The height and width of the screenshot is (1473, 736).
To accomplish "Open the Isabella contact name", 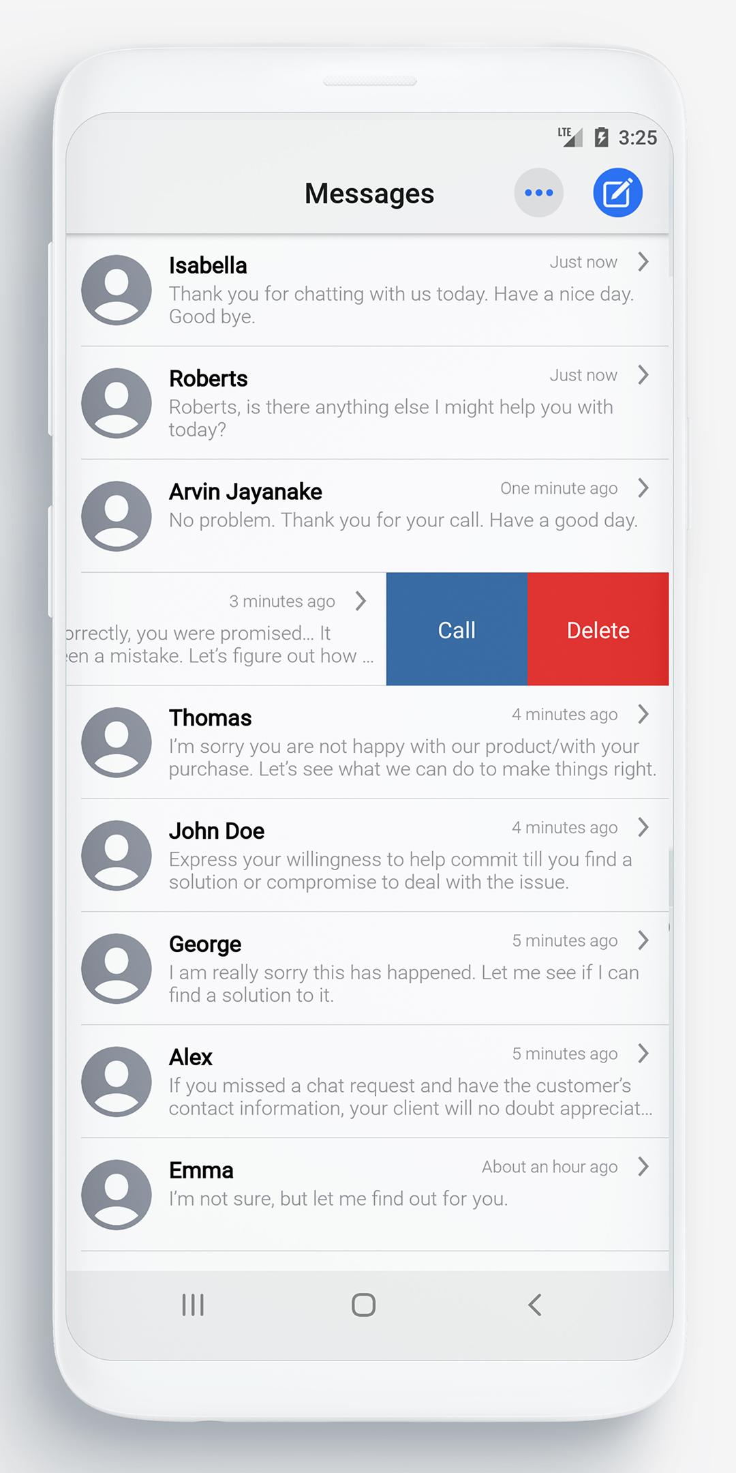I will click(208, 265).
